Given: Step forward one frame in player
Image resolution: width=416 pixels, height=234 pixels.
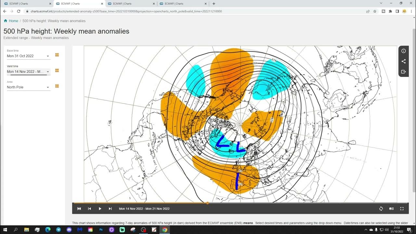Looking at the screenshot, I should pos(110,209).
